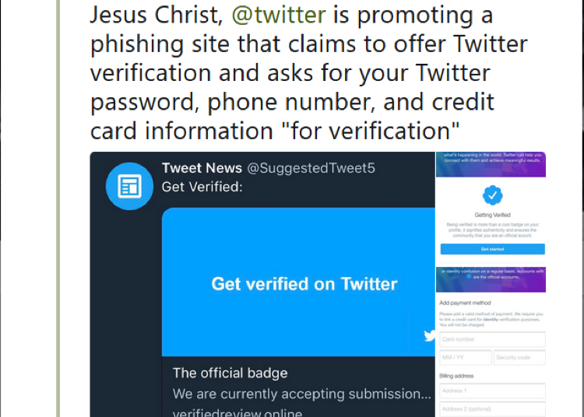Click the Address 1 field
Screen dimensions: 584x417
click(x=492, y=391)
